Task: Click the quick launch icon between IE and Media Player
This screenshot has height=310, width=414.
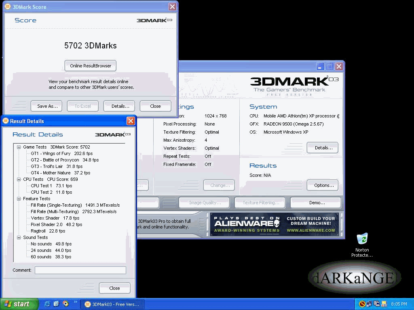Action: pyautogui.click(x=56, y=304)
